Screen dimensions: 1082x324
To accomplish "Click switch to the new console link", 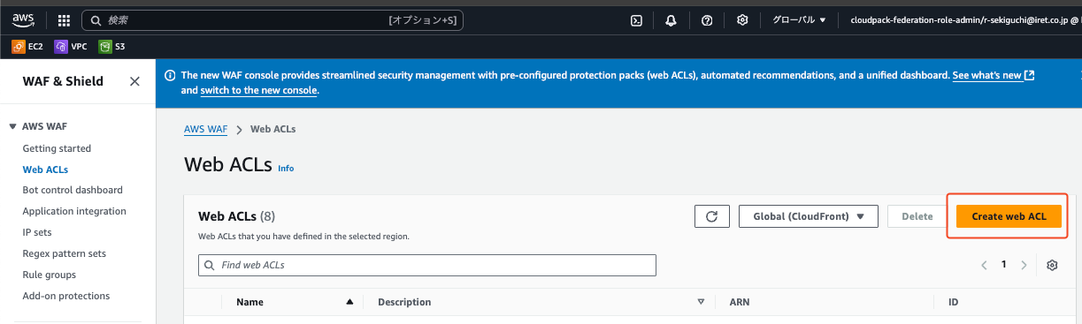I will point(259,90).
